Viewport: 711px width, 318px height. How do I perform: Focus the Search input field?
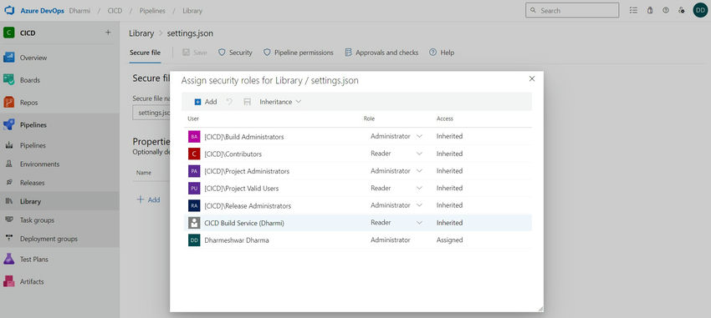pos(572,10)
